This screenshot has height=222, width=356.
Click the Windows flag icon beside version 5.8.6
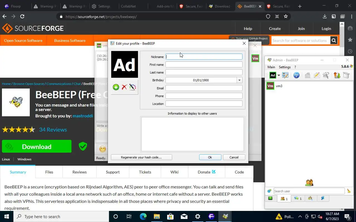click(x=352, y=67)
